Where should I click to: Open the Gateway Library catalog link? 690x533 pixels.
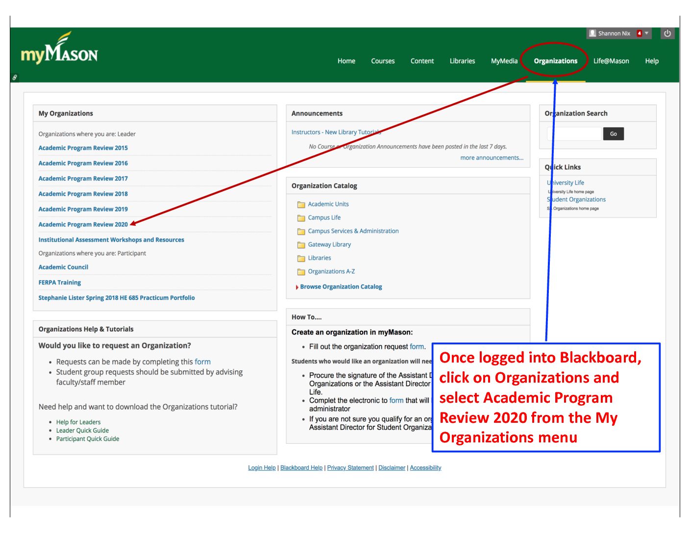tap(329, 244)
